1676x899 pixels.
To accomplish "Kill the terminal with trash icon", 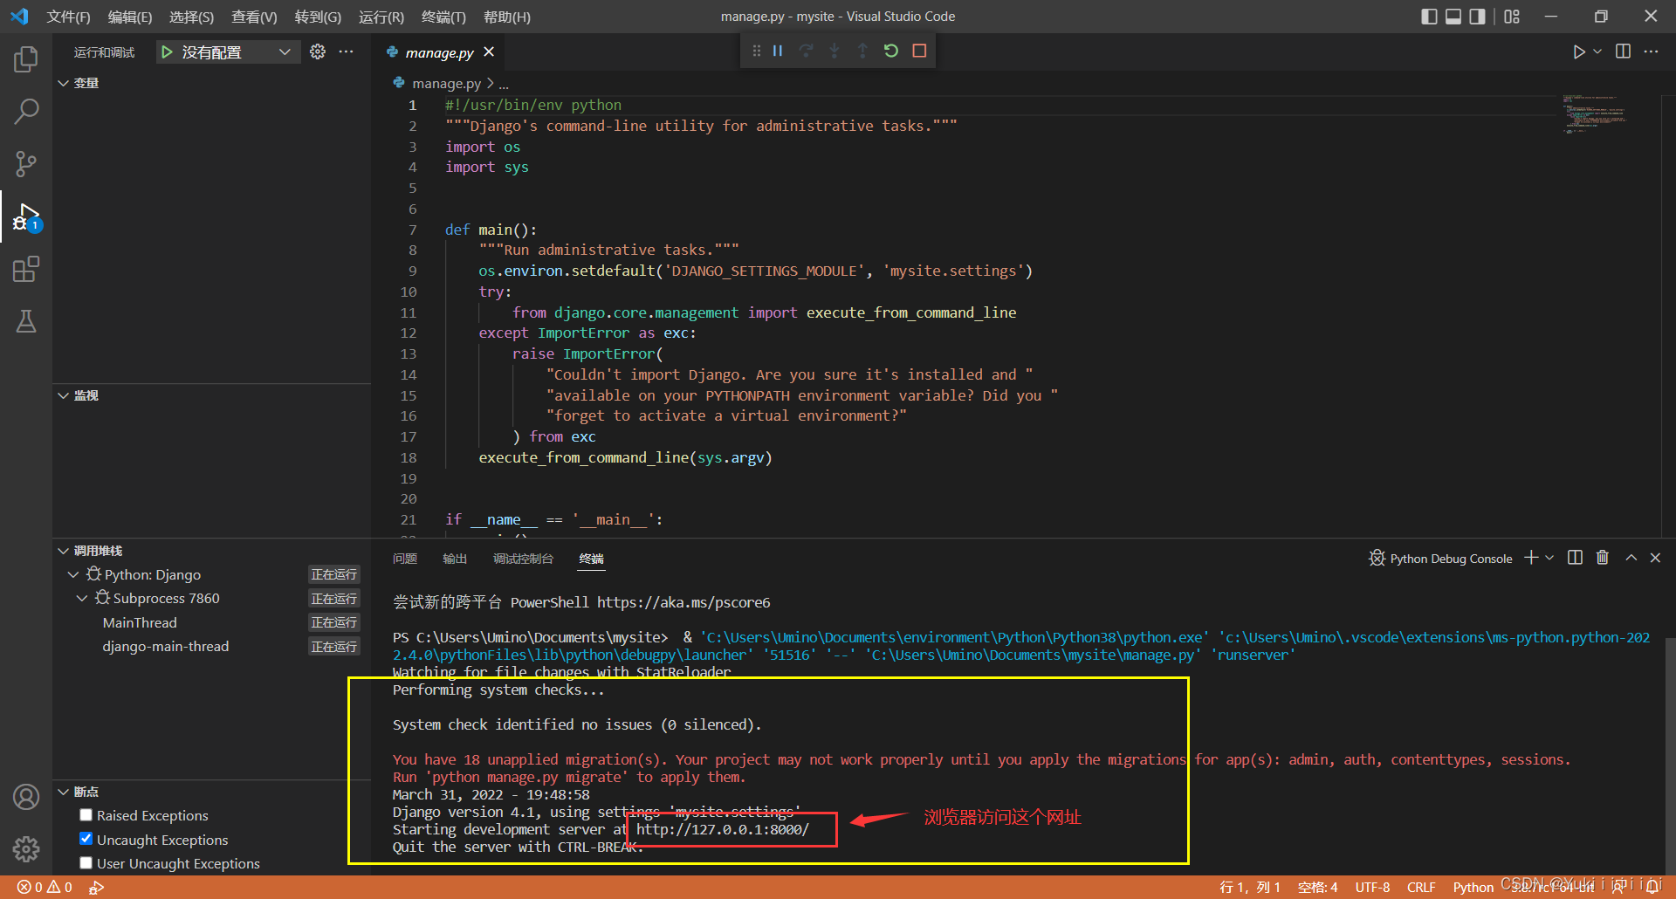I will pyautogui.click(x=1603, y=558).
